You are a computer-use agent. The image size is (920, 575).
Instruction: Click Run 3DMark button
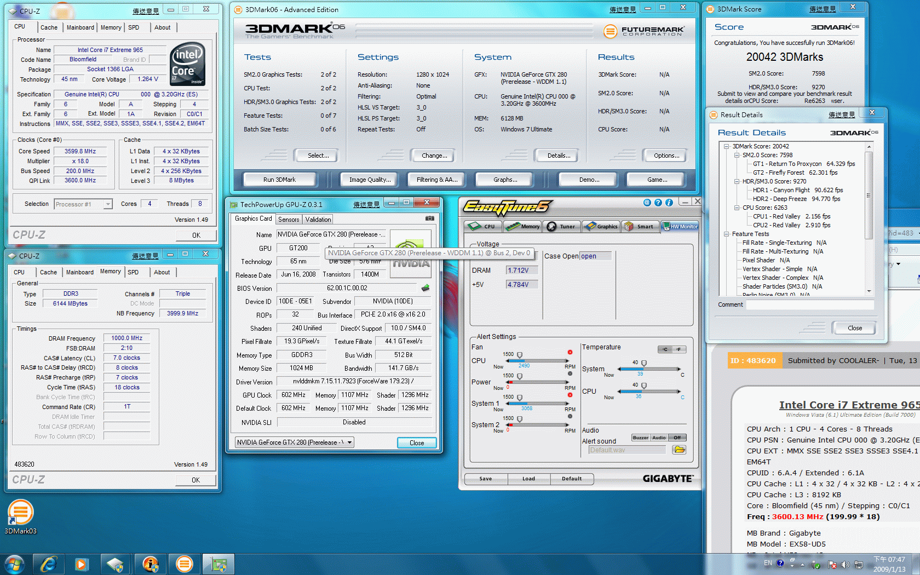coord(279,180)
